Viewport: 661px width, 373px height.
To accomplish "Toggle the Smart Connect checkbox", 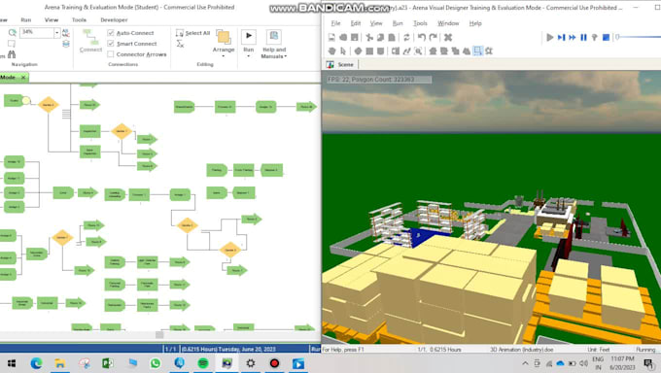I will 111,44.
